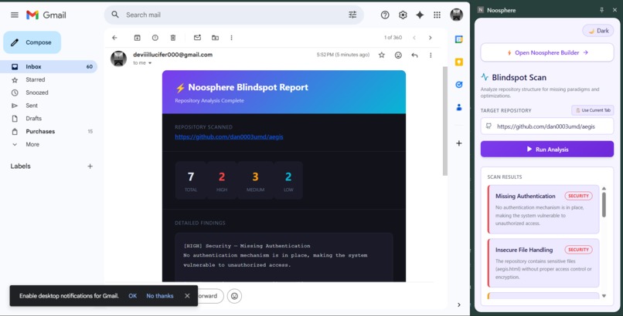Toggle Dark mode in Noosphere panel

[598, 31]
